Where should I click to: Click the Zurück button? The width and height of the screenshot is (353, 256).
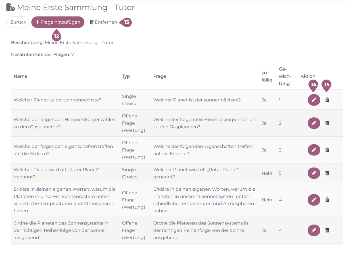tap(18, 22)
